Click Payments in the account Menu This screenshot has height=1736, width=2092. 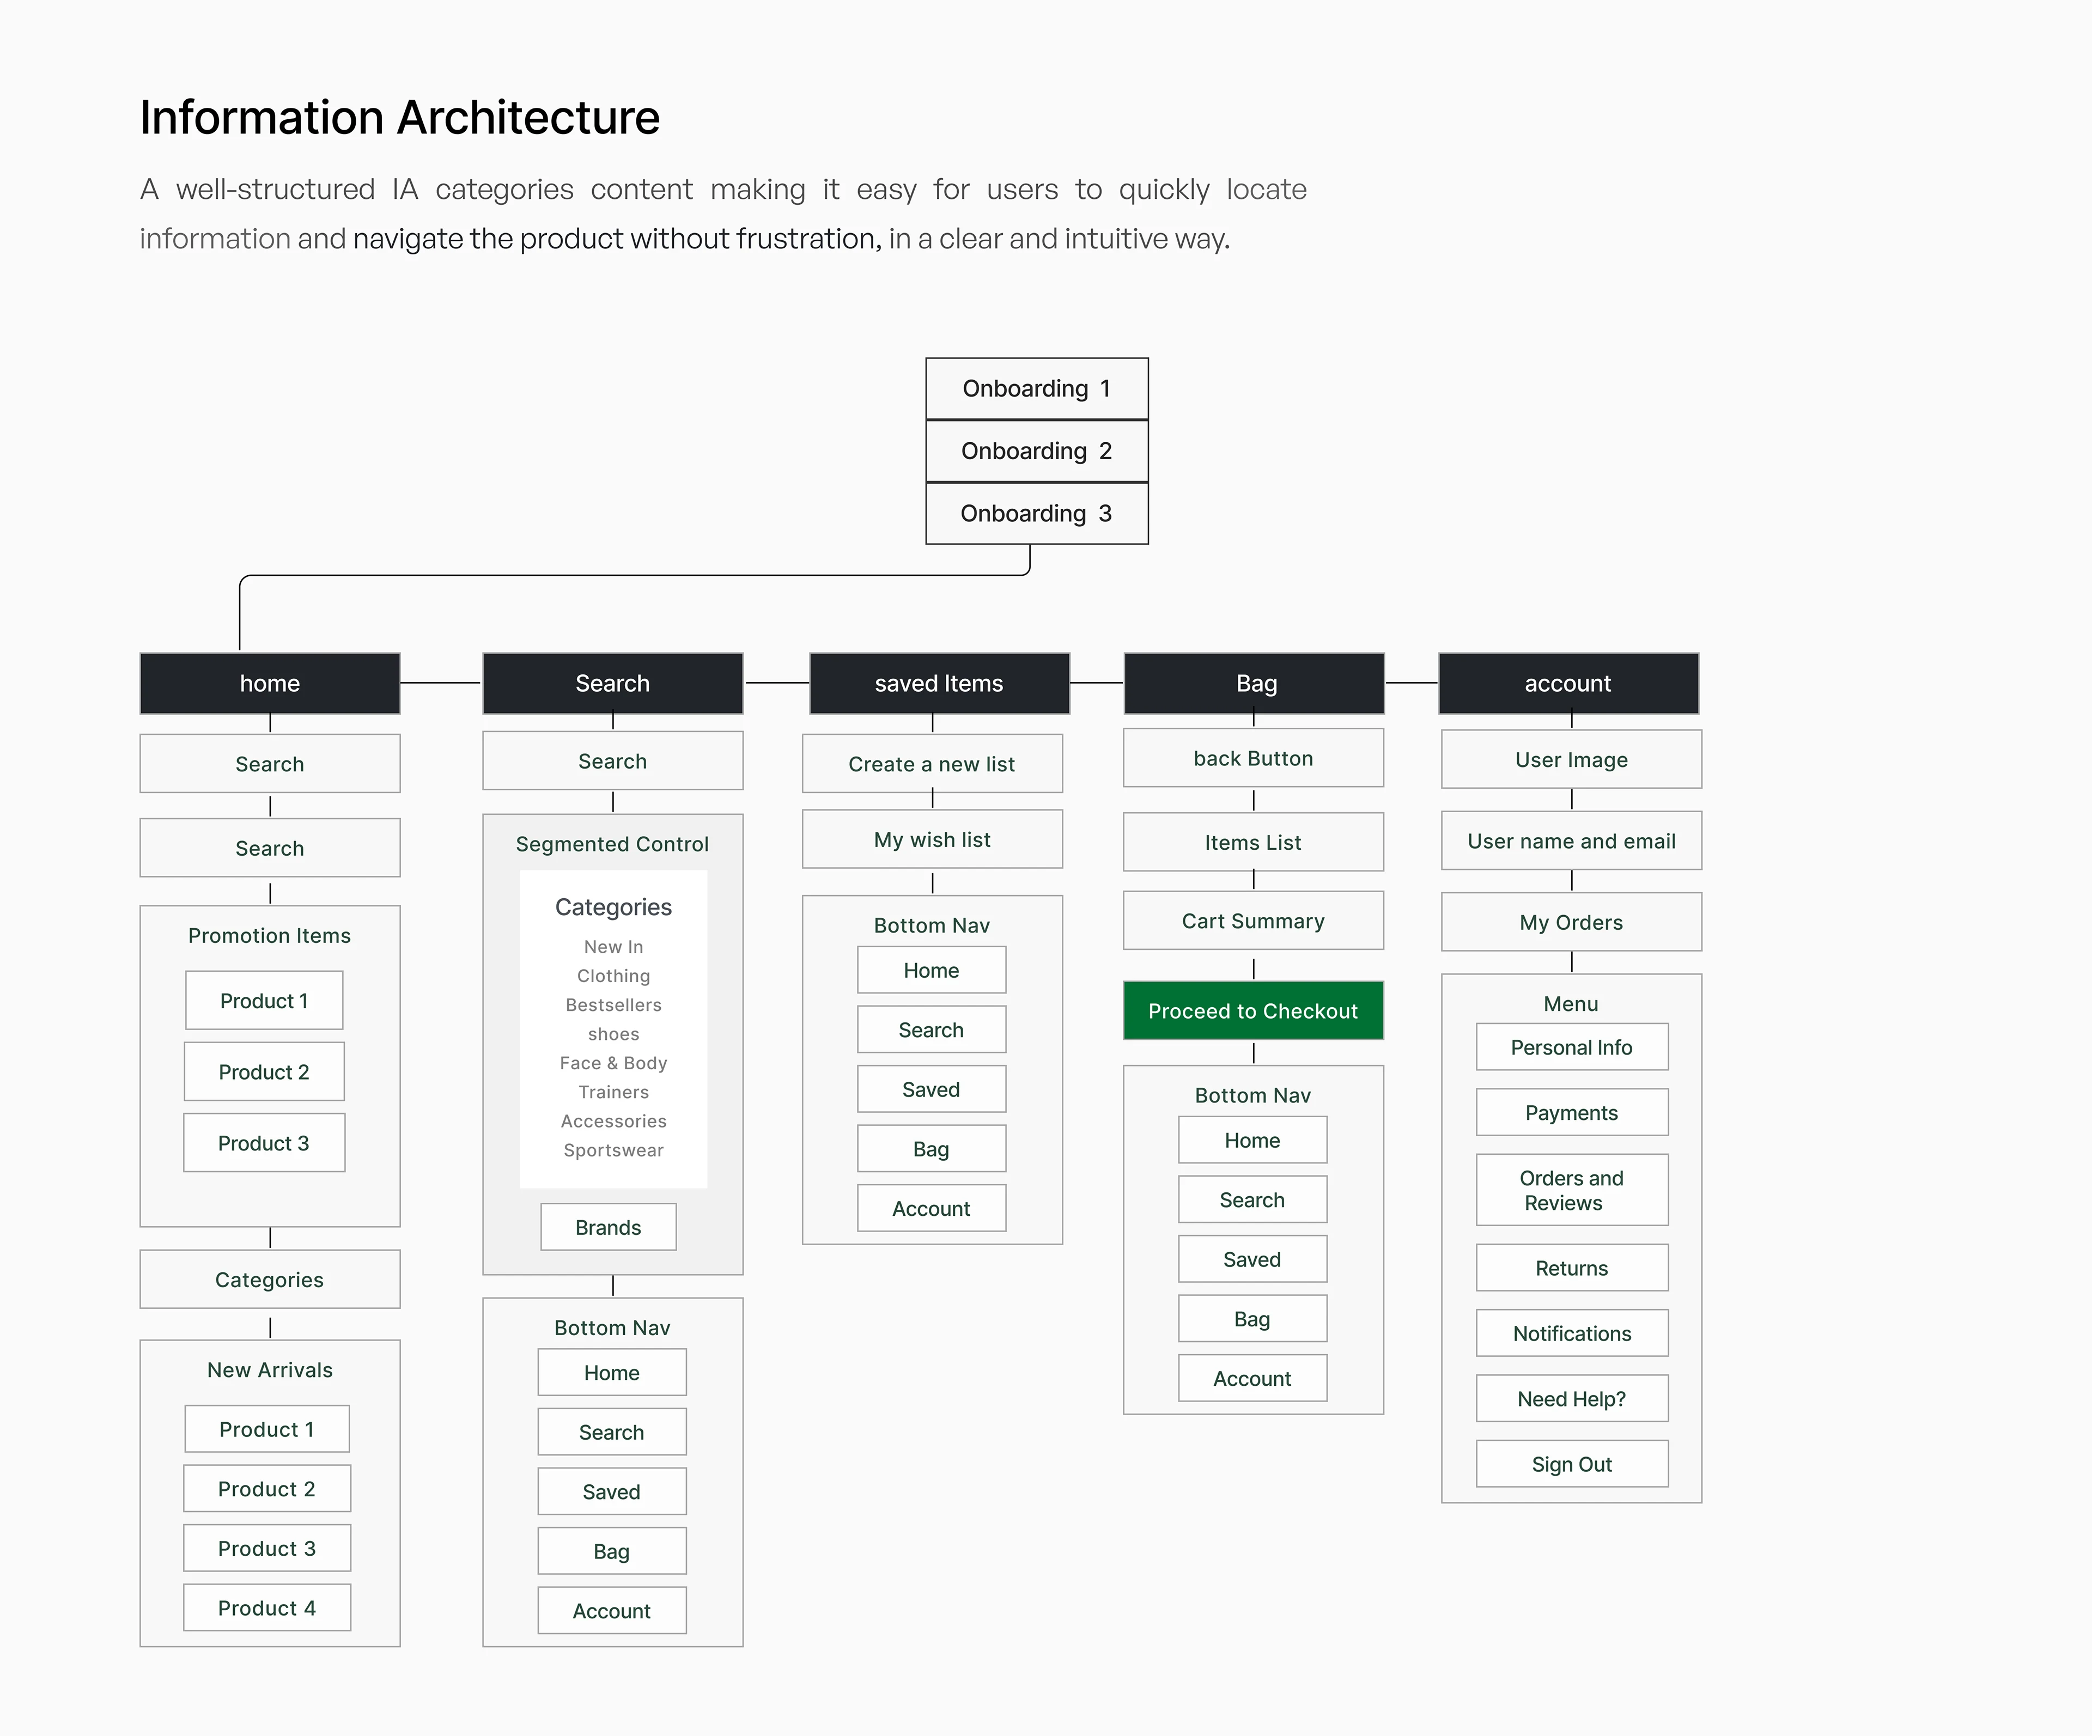[x=1572, y=1112]
